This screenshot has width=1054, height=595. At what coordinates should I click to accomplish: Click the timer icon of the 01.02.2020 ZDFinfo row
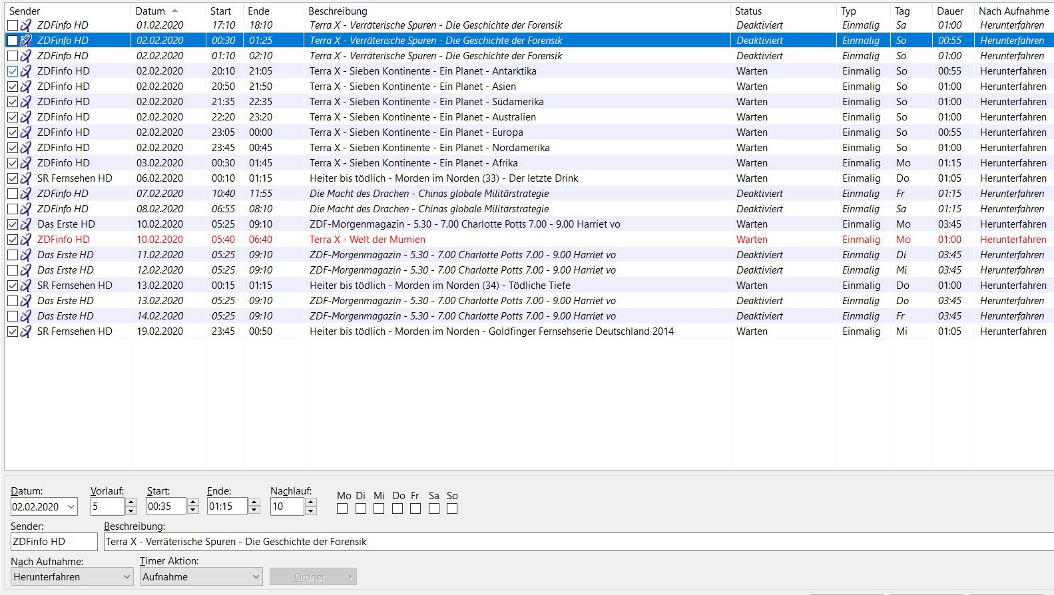(x=26, y=25)
